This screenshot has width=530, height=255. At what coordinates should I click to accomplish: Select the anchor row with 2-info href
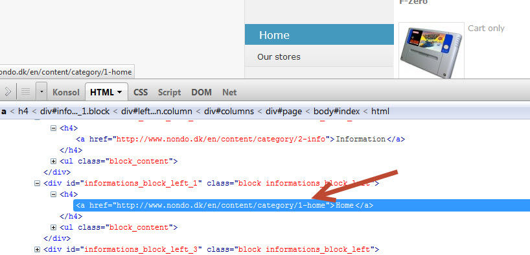click(240, 140)
